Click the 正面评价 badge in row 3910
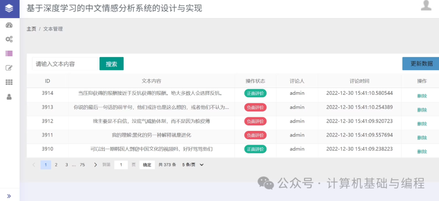This screenshot has width=439, height=201. pos(255,150)
